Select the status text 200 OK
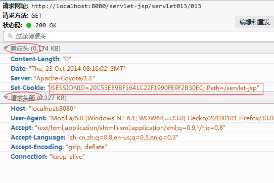 [46, 25]
